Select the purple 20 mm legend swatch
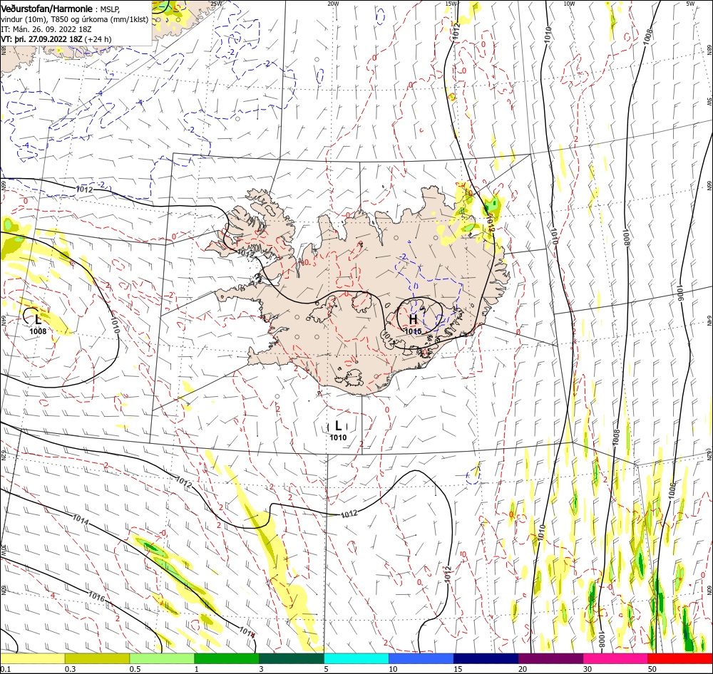This screenshot has height=674, width=713. click(x=550, y=658)
